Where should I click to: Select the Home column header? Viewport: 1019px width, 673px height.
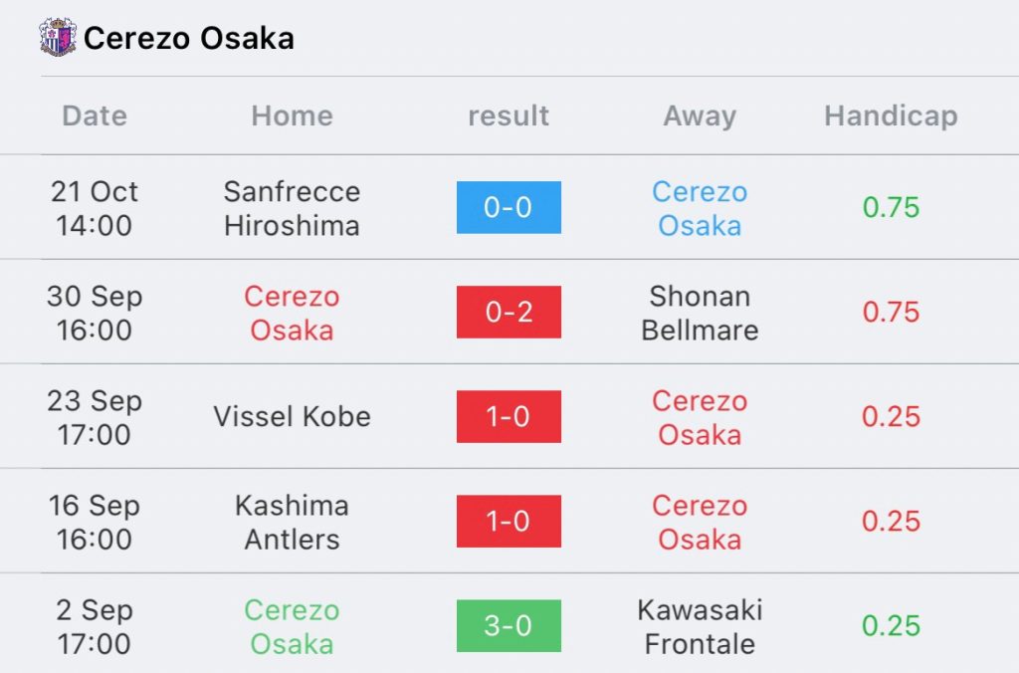click(x=292, y=116)
